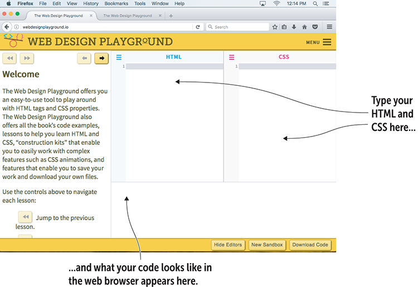Open the site MENU hamburger
Image resolution: width=418 pixels, height=287 pixels.
[327, 42]
